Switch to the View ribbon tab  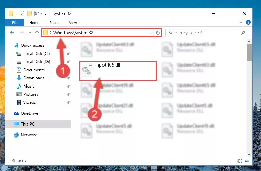coord(73,23)
